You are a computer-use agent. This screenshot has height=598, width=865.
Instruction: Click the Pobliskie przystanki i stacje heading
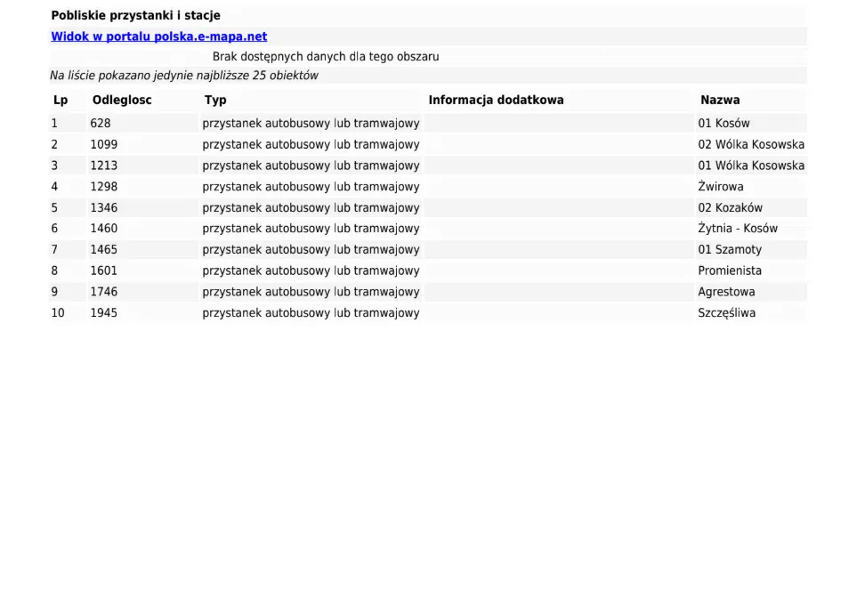[x=135, y=15]
